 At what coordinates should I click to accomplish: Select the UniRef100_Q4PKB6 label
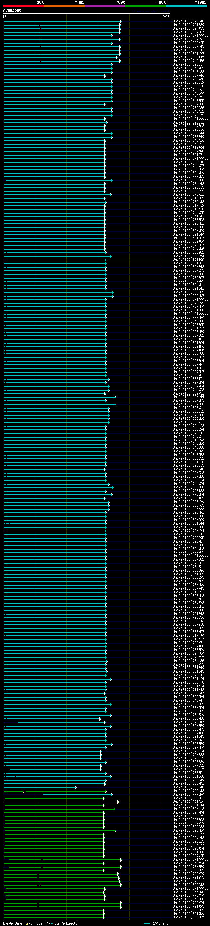coord(188,61)
